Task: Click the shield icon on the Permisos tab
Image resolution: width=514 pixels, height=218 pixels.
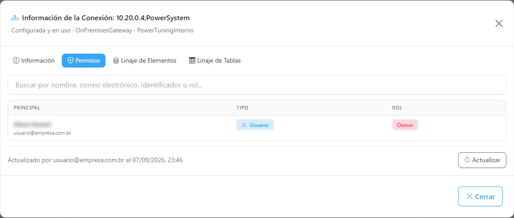Action: click(70, 60)
